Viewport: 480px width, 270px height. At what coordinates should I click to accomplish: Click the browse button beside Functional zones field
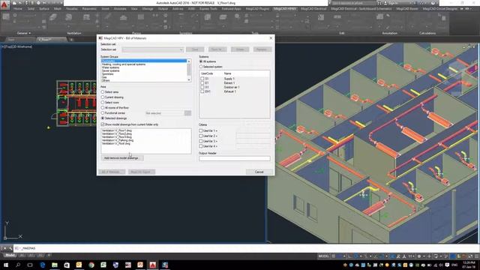point(187,113)
